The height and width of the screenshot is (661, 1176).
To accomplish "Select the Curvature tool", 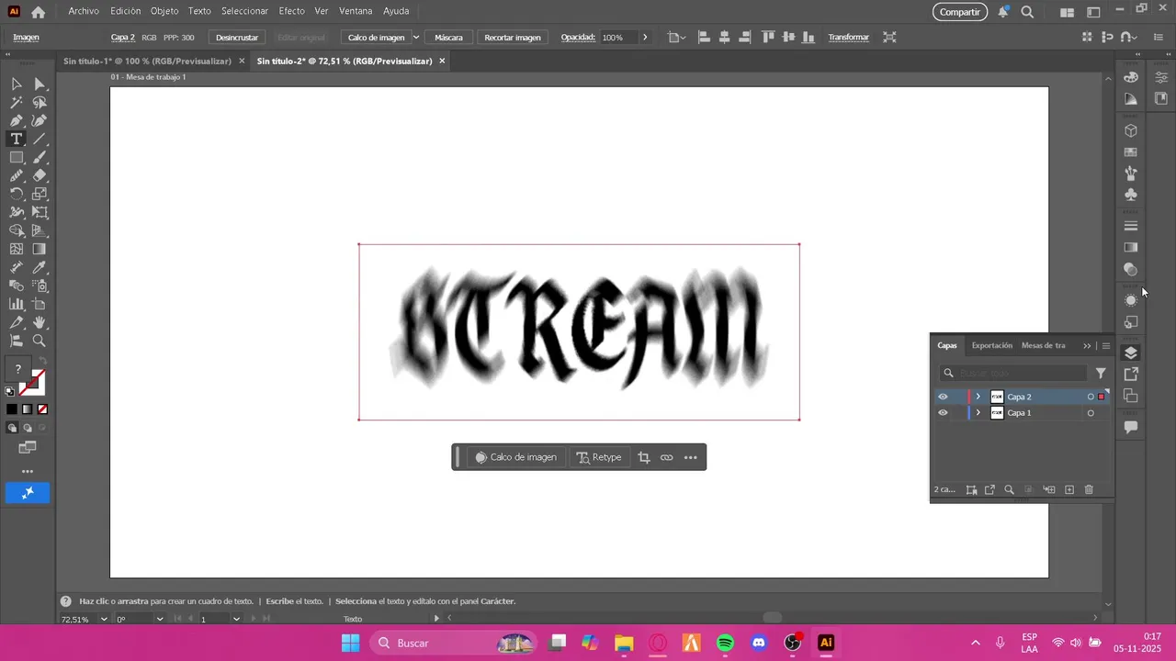I will [x=40, y=120].
